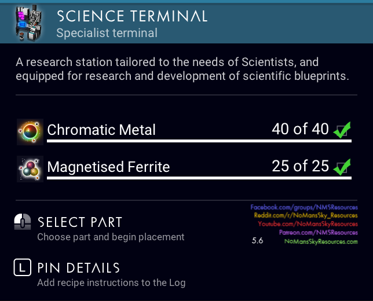Click the mouse button icon beside Select Part
Viewport: 373px width, 301px height.
point(23,222)
